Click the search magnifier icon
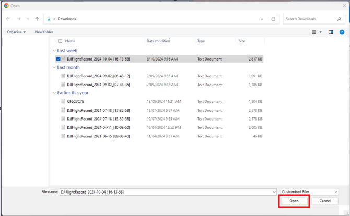 coord(339,19)
